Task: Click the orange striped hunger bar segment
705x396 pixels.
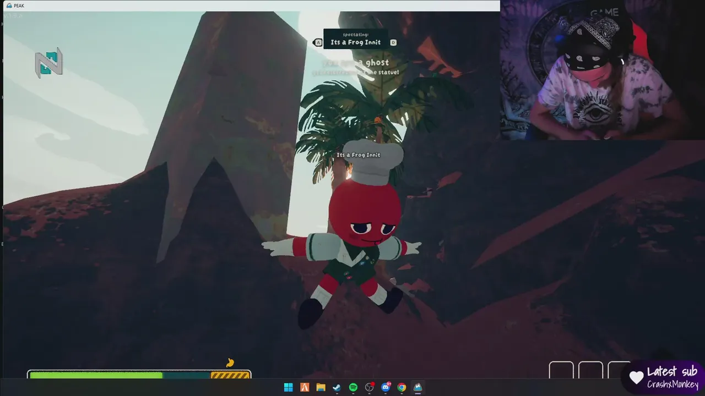Action: [x=230, y=375]
